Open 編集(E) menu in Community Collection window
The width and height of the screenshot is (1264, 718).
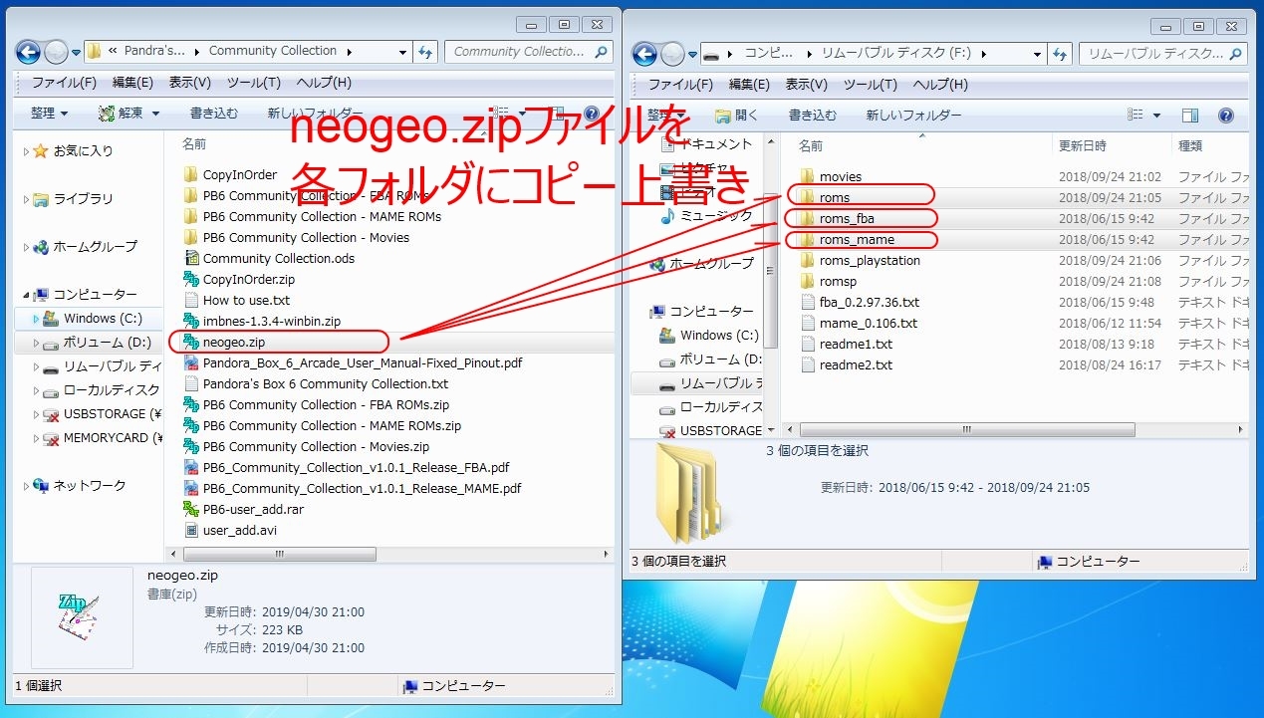132,83
